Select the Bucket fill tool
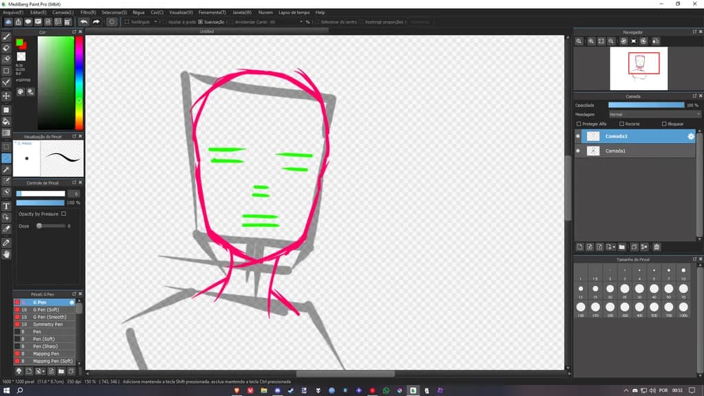 (6, 122)
